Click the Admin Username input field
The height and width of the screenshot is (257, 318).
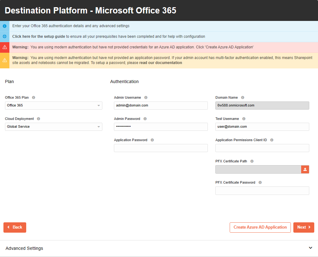pos(161,106)
